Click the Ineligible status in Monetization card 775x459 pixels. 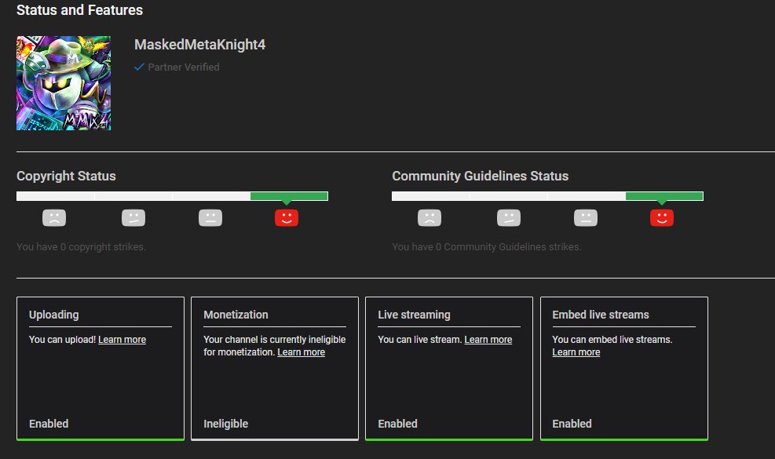click(x=226, y=424)
